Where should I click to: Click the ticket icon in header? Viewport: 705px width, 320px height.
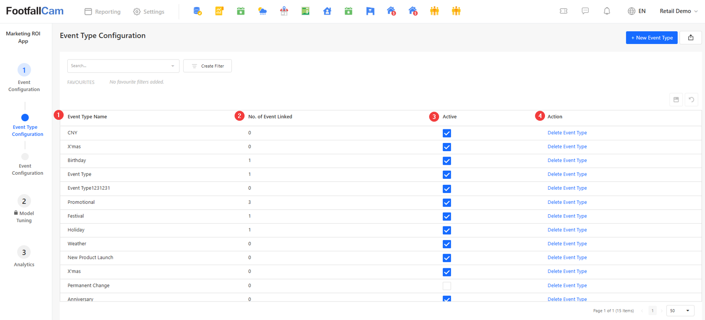pos(564,11)
